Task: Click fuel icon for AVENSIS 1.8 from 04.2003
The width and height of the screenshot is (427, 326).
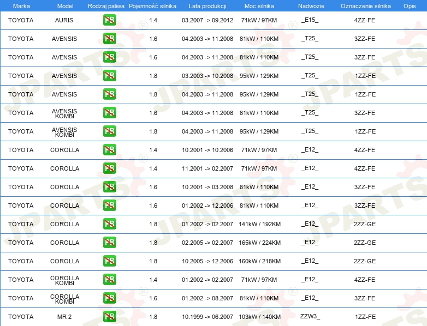Action: click(109, 94)
